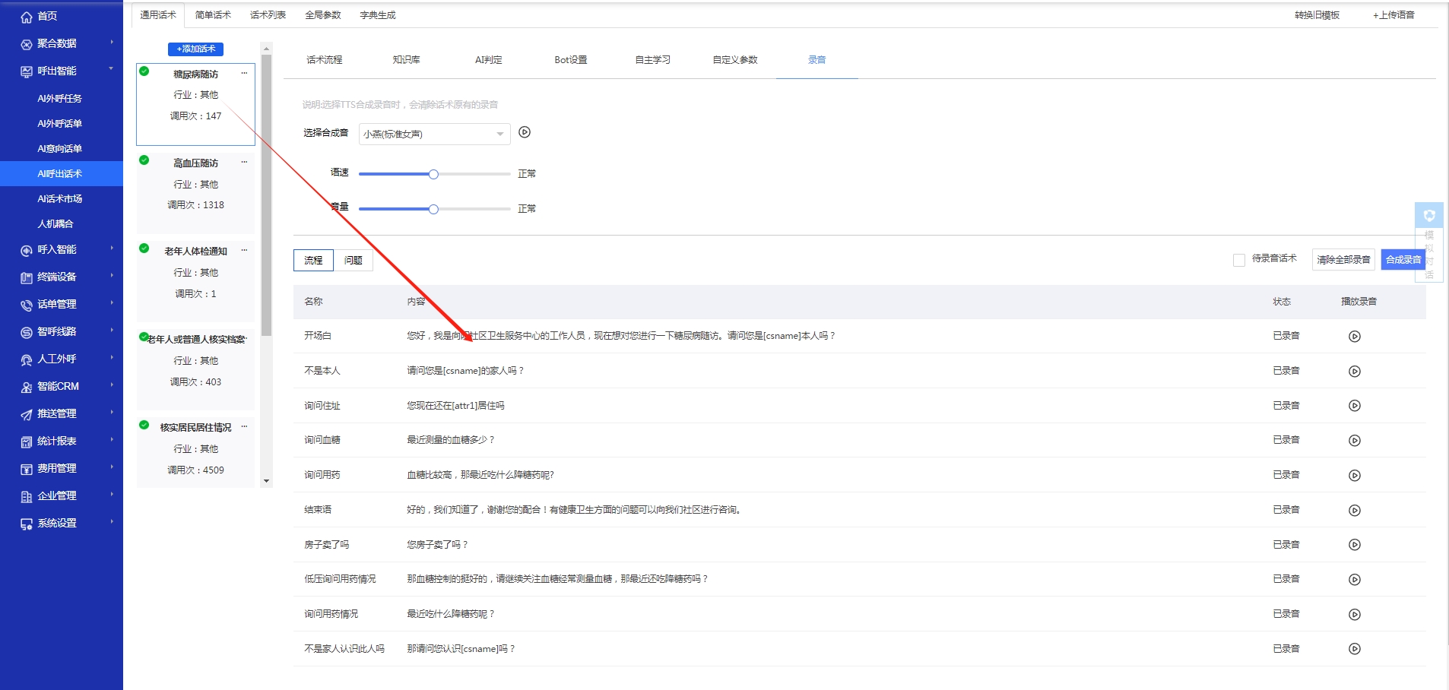Viewport: 1449px width, 690px height.
Task: Switch to the 问题 view toggle
Action: point(354,260)
